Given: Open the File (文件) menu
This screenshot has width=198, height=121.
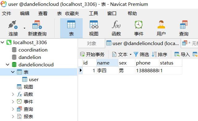Looking at the screenshot, I should click(6, 13).
